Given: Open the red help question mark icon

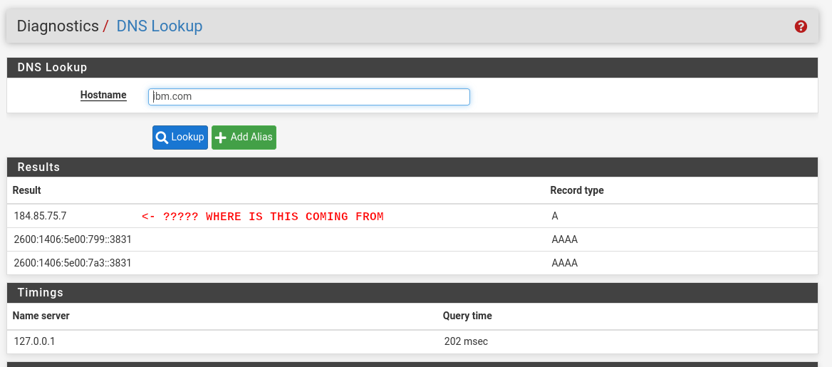Looking at the screenshot, I should (x=801, y=26).
